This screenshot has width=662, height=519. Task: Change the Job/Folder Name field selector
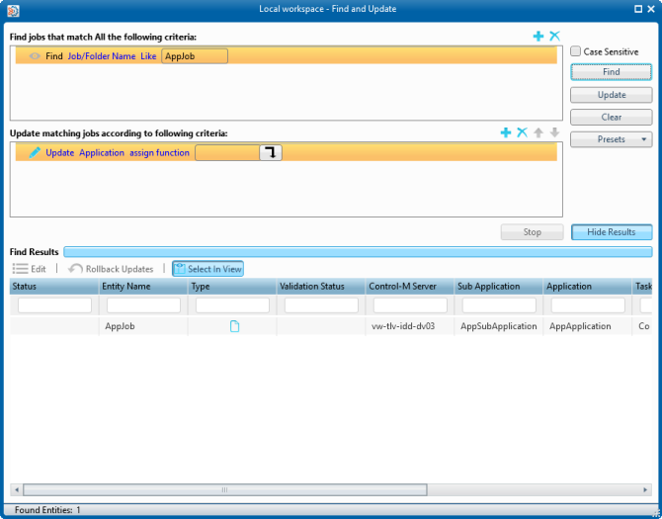(101, 56)
